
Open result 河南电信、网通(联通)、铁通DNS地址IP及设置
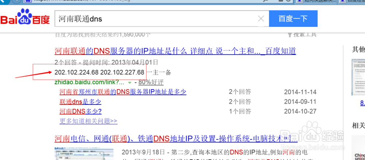[x=176, y=139]
